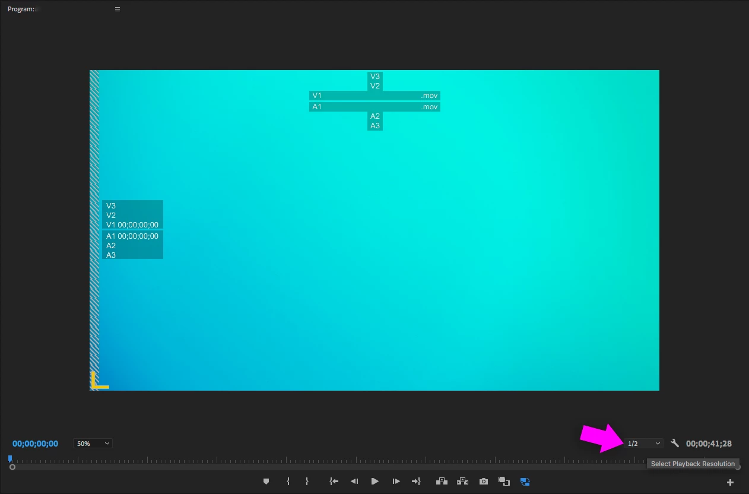Open the 50% zoom level dropdown

(93, 444)
